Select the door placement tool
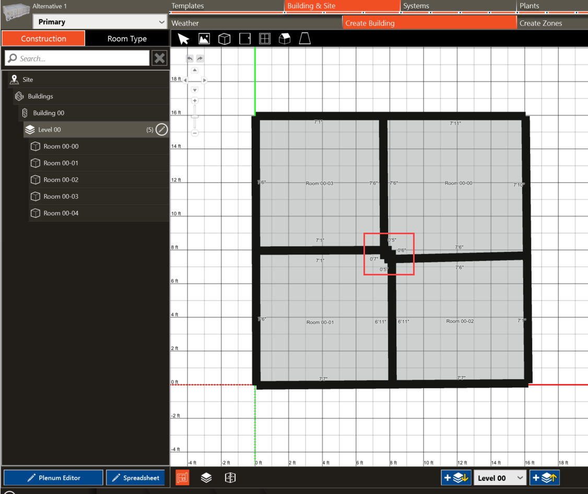 (x=245, y=39)
